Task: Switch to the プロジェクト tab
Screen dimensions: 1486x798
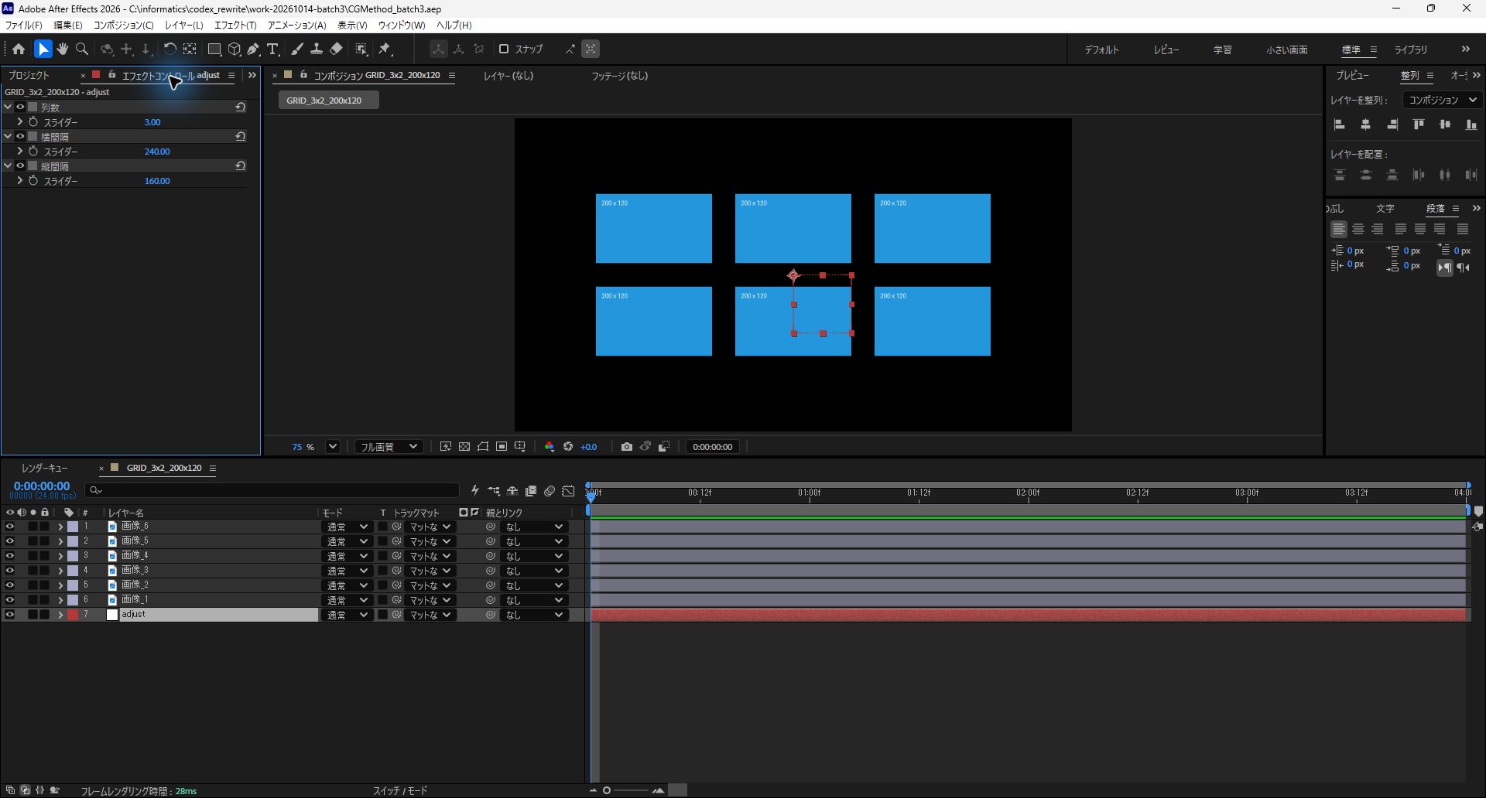Action: click(29, 76)
